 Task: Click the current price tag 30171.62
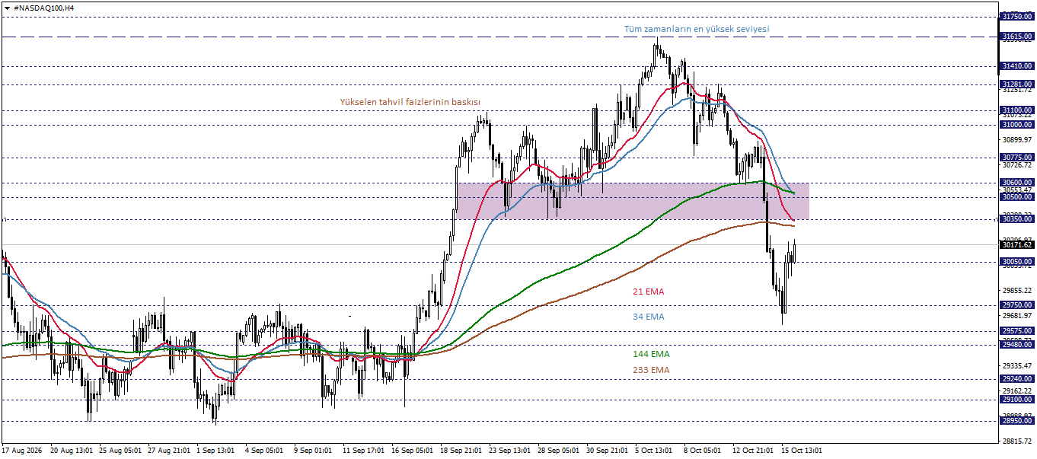[1016, 245]
